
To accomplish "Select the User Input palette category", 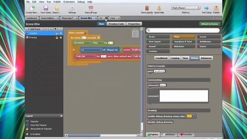I will (x=158, y=42).
